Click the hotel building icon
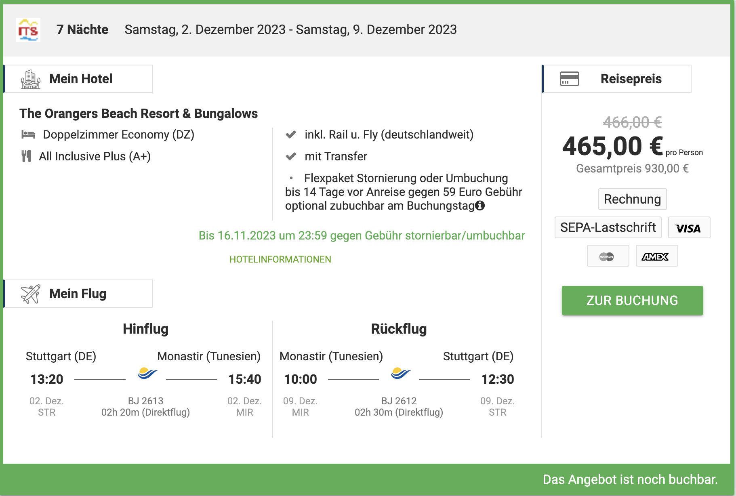This screenshot has width=736, height=496. [31, 79]
